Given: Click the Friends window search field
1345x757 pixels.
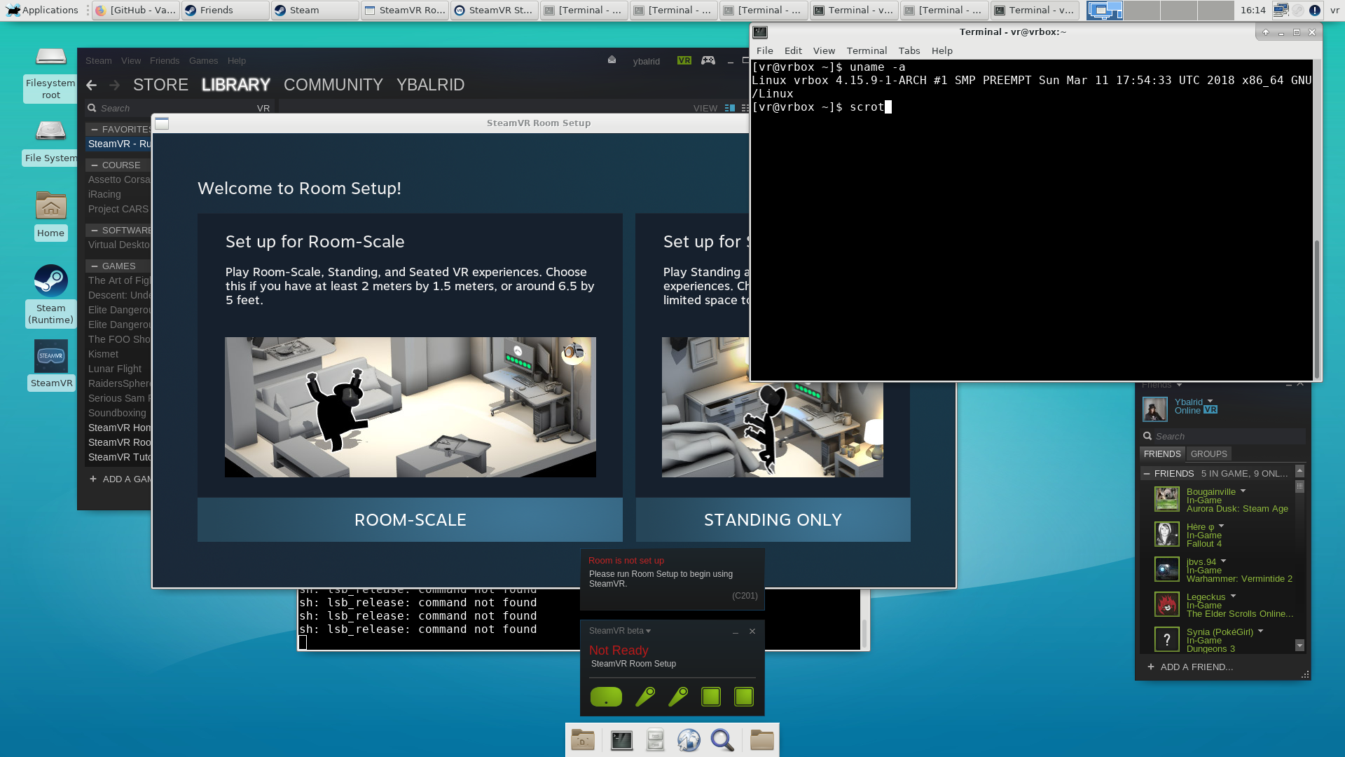Looking at the screenshot, I should pyautogui.click(x=1222, y=436).
